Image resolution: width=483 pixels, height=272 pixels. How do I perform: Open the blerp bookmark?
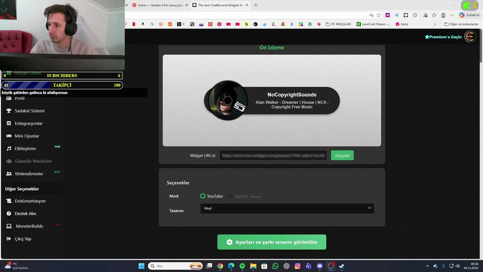[401, 24]
